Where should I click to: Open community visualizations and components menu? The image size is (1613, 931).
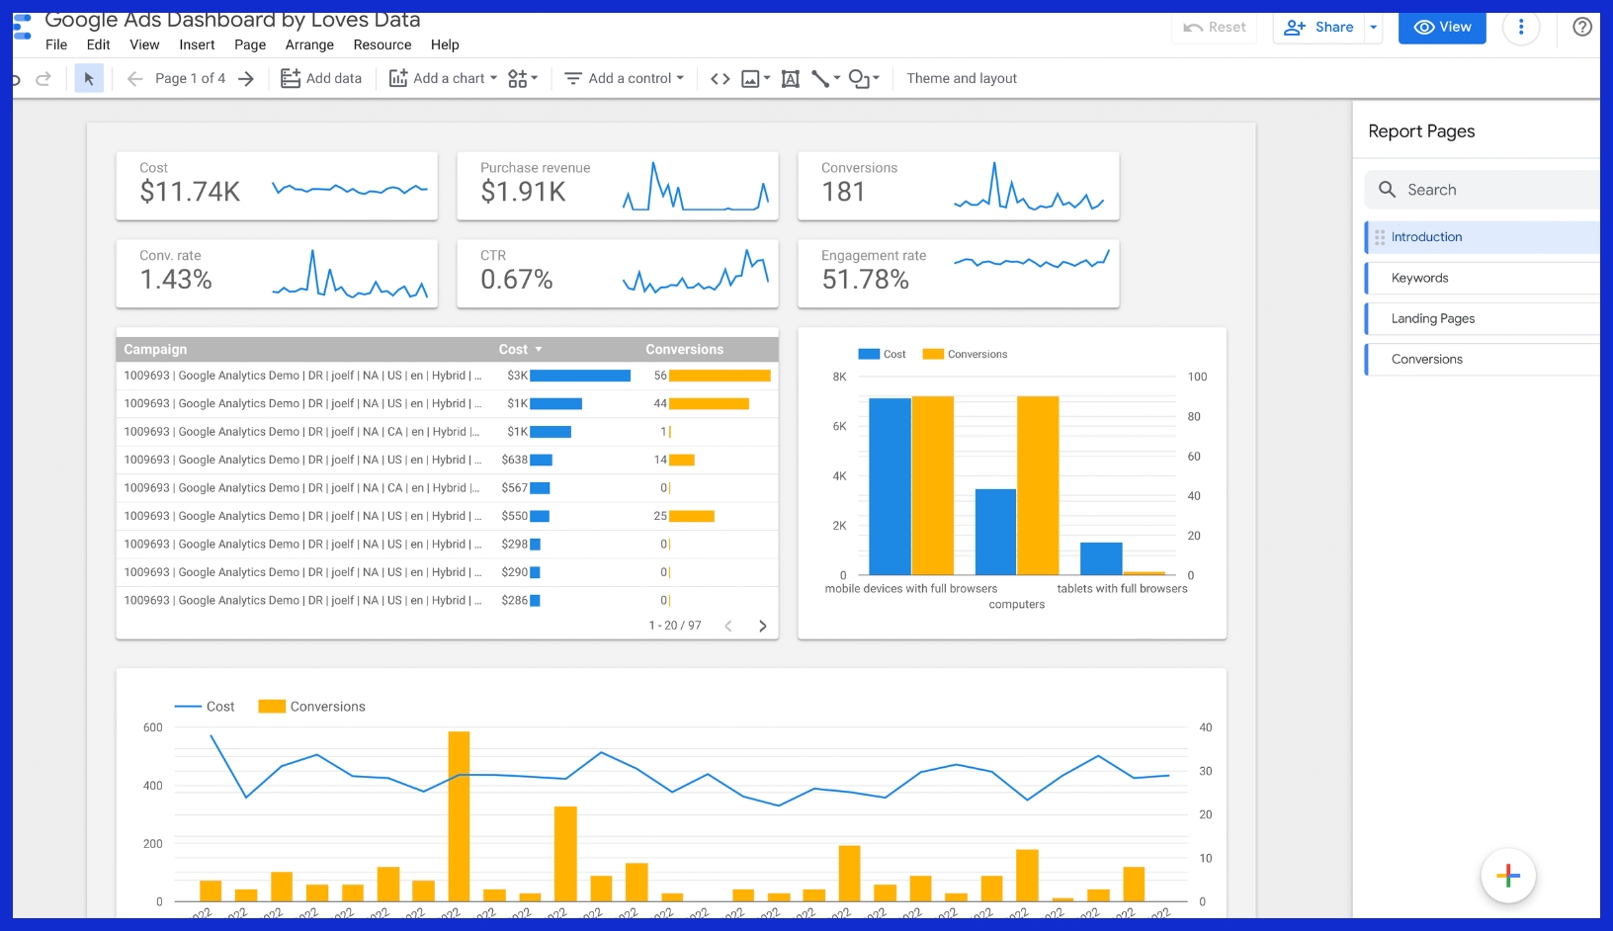(523, 78)
